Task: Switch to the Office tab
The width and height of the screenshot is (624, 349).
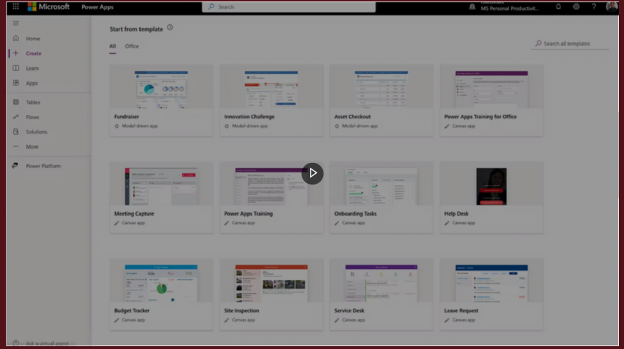Action: click(132, 46)
